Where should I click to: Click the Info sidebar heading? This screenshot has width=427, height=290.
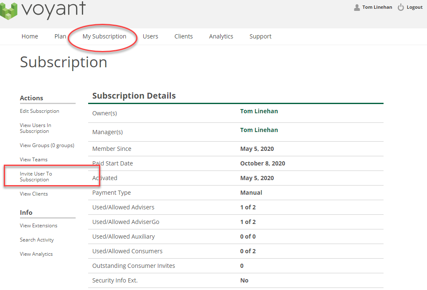click(26, 213)
